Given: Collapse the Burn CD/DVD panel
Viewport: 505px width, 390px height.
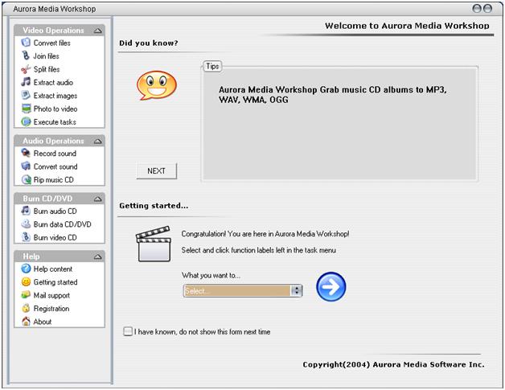Looking at the screenshot, I should pos(97,199).
